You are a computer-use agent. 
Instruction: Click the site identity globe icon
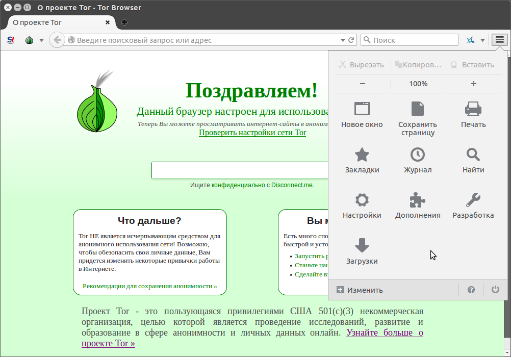(x=71, y=40)
